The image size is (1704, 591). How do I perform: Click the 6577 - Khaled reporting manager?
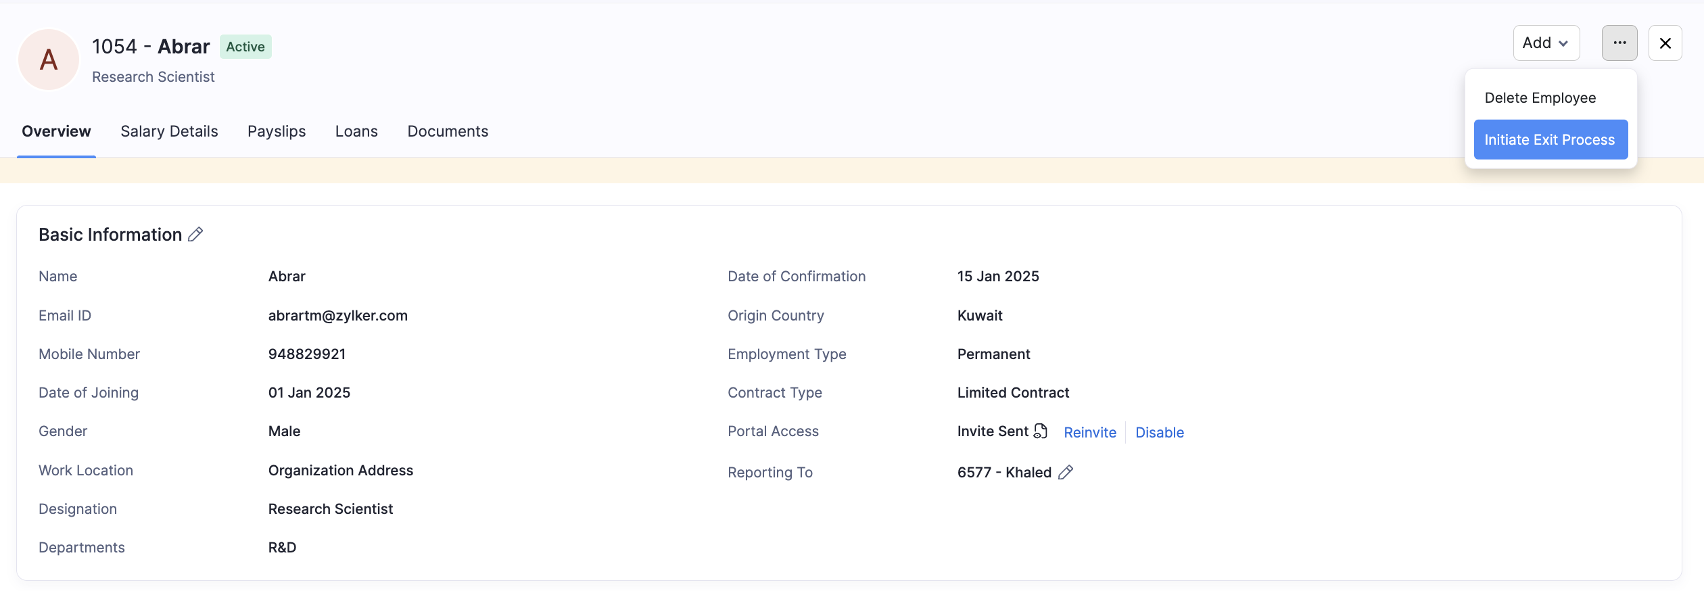1004,473
